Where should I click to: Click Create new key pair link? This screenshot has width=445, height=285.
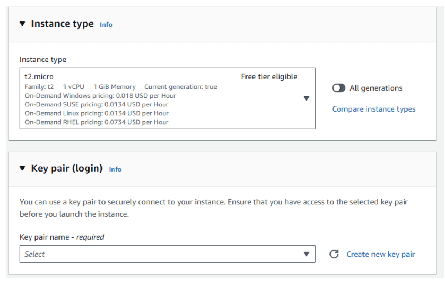click(x=381, y=254)
